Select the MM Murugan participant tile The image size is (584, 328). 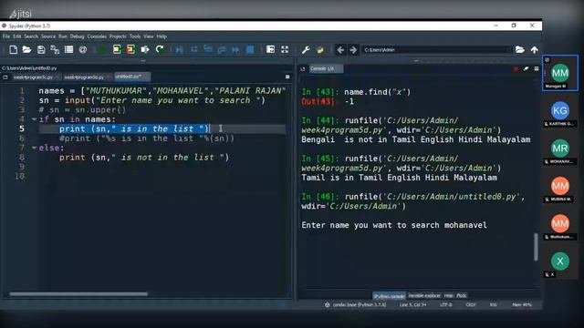[560, 73]
